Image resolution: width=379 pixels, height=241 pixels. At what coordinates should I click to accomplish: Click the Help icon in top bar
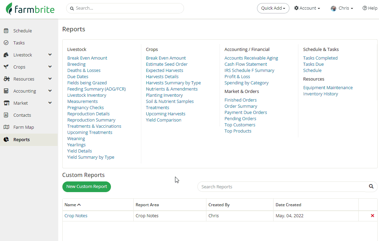tap(365, 8)
